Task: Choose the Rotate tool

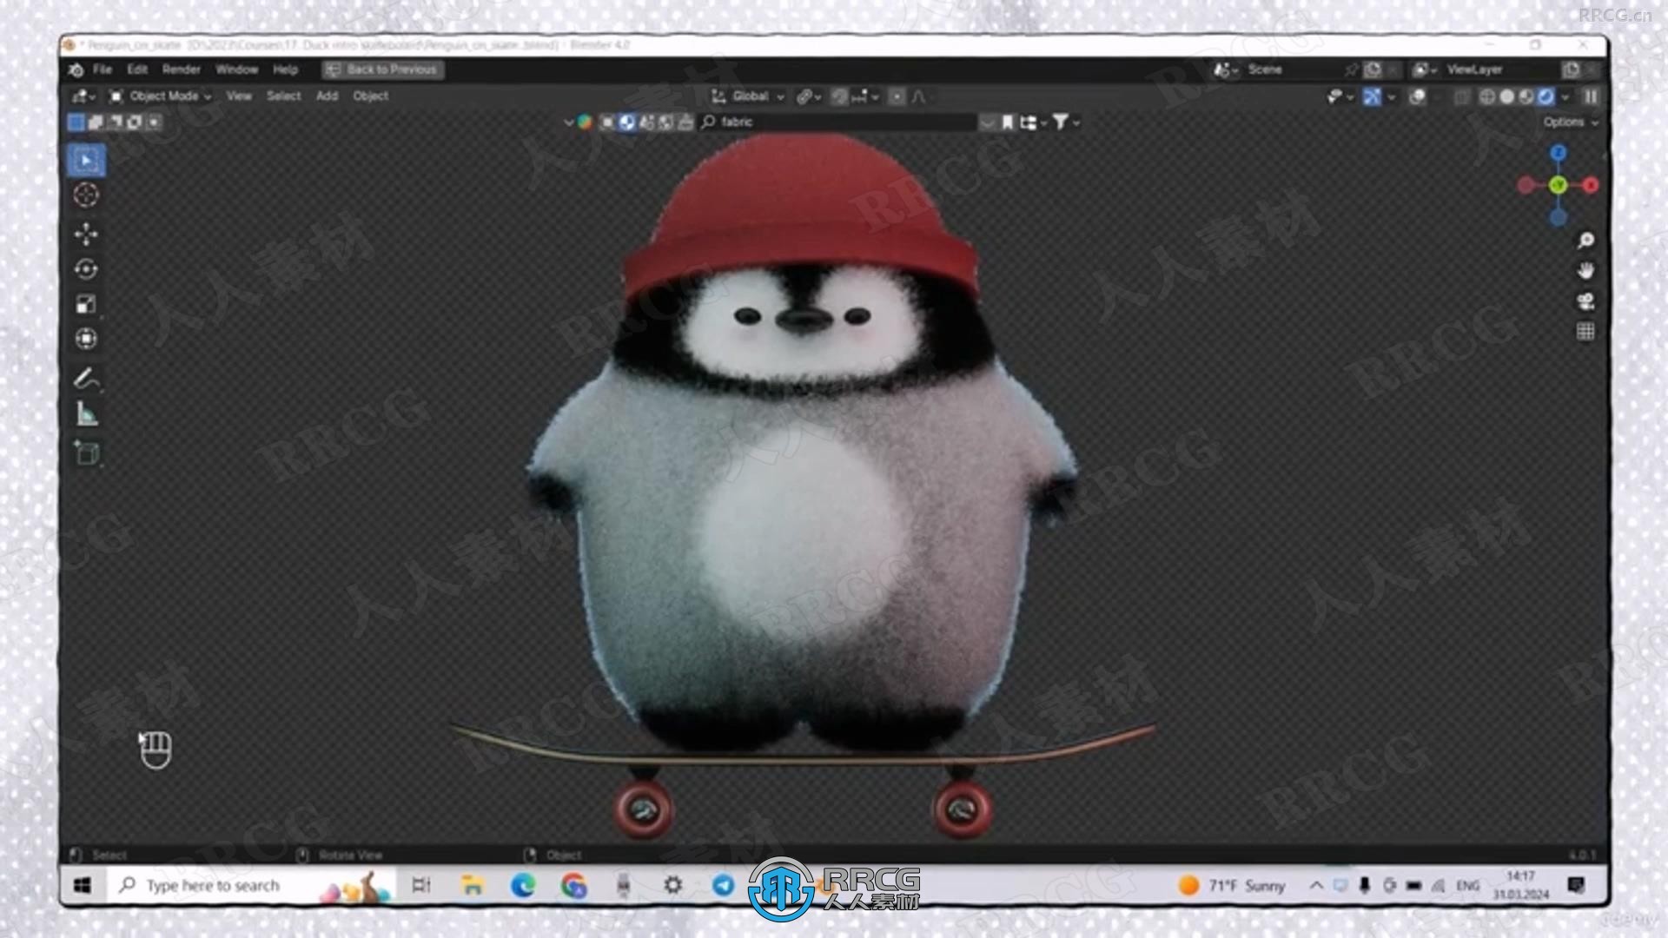Action: [x=86, y=269]
